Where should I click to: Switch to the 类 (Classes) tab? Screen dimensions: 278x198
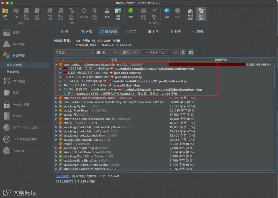click(x=65, y=32)
